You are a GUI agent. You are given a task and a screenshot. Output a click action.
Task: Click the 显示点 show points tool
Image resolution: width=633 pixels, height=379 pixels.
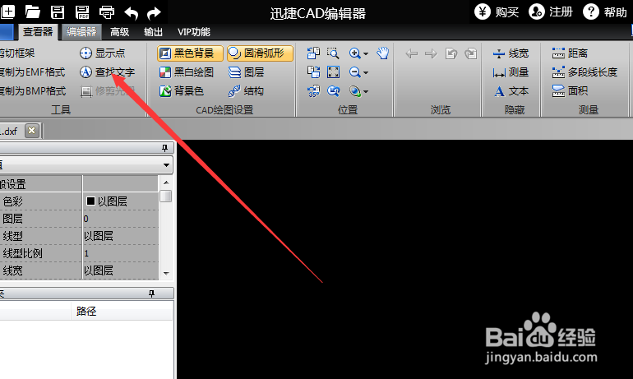[103, 53]
